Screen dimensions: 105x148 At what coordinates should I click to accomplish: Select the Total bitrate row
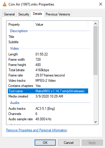click(x=48, y=70)
